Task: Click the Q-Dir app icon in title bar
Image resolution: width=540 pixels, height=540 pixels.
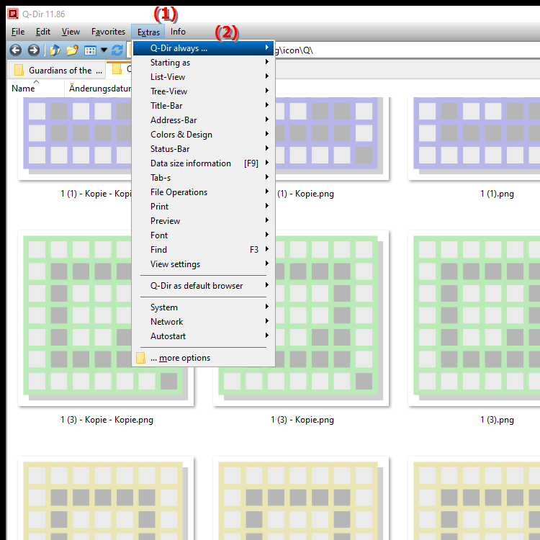Action: click(x=13, y=14)
